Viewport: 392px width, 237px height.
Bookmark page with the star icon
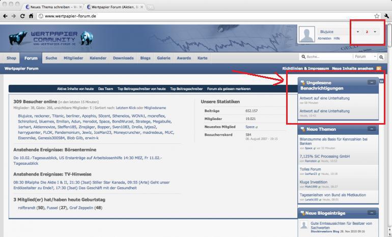(377, 16)
